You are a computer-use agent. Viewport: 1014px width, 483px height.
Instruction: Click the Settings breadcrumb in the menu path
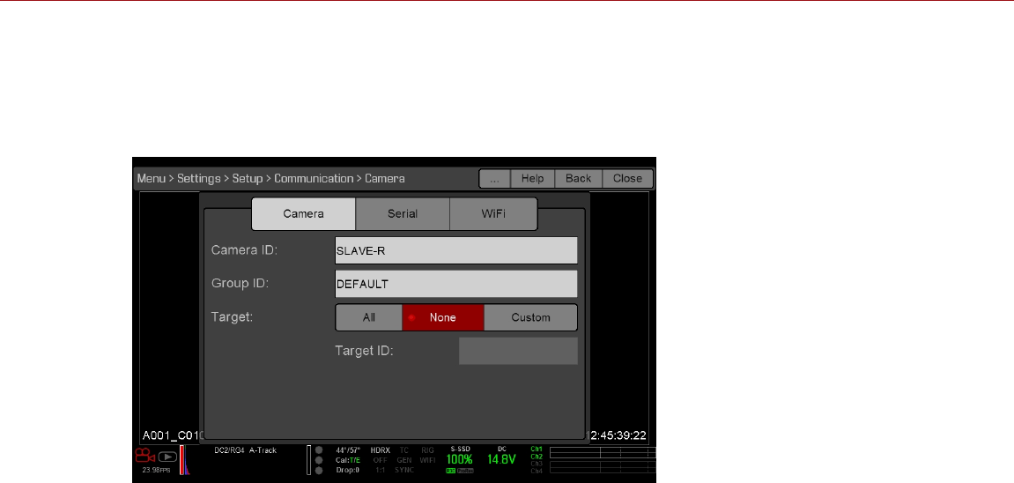198,178
